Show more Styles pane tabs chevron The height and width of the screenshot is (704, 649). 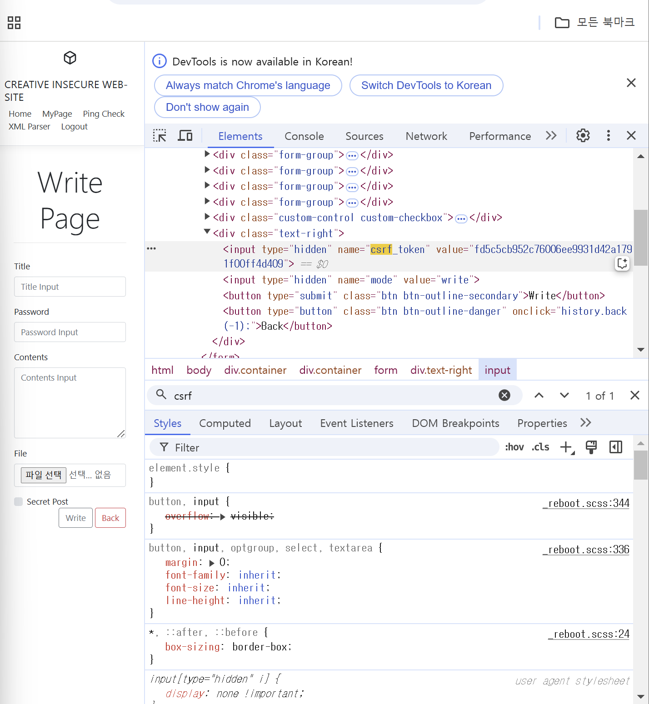(586, 422)
